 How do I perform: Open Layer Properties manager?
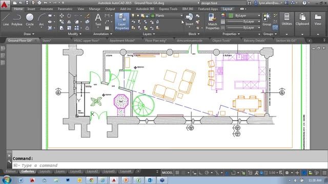122,21
